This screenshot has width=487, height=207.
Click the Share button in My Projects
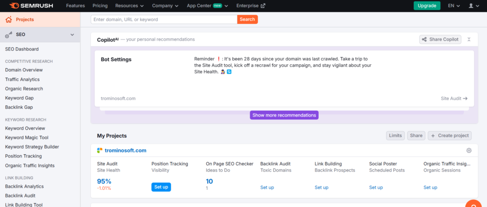point(416,136)
